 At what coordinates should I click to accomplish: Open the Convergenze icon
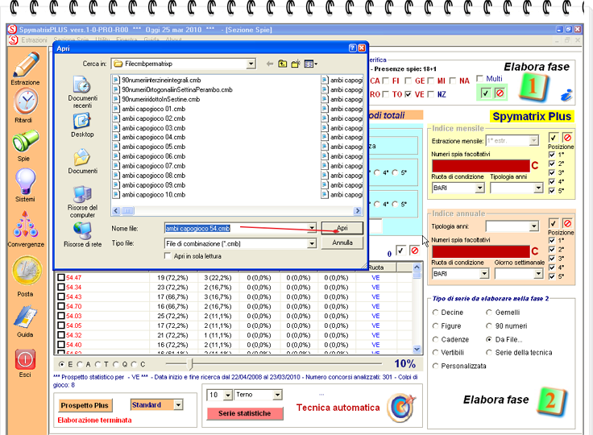[x=25, y=224]
